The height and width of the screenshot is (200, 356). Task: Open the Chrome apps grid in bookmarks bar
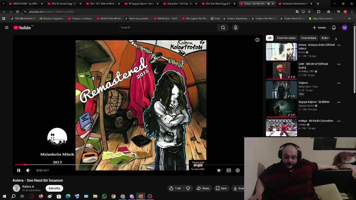(4, 19)
